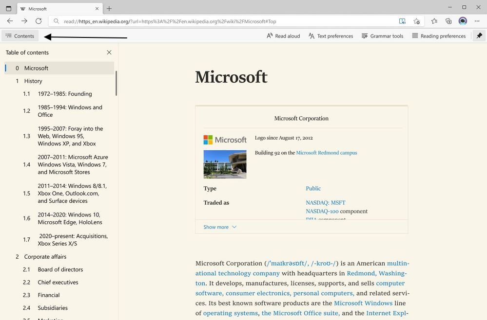Open the Collections panel
487x320 pixels.
[x=448, y=21]
